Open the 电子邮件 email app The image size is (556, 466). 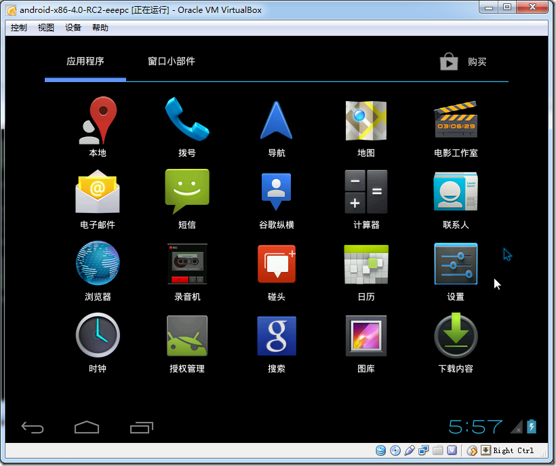[98, 199]
